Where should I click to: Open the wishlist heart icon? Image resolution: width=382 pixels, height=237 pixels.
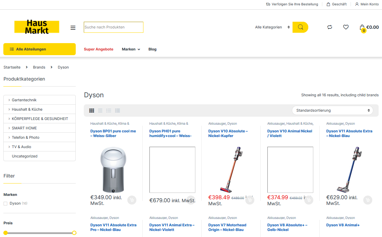pos(346,27)
